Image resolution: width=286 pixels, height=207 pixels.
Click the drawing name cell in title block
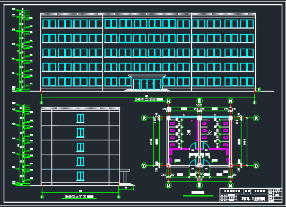pos(253,199)
